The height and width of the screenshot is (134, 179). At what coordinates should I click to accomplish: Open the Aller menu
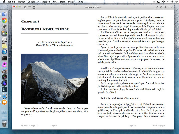pyautogui.click(x=55, y=2)
